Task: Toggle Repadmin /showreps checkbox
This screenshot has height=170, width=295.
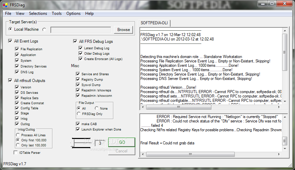Action: click(x=78, y=90)
